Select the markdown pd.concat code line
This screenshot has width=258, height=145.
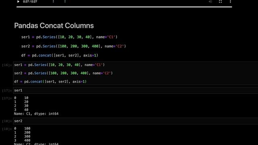point(60,56)
